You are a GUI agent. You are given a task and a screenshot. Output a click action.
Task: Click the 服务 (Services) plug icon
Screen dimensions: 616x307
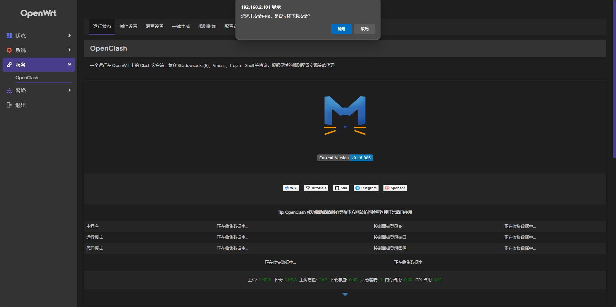click(9, 65)
